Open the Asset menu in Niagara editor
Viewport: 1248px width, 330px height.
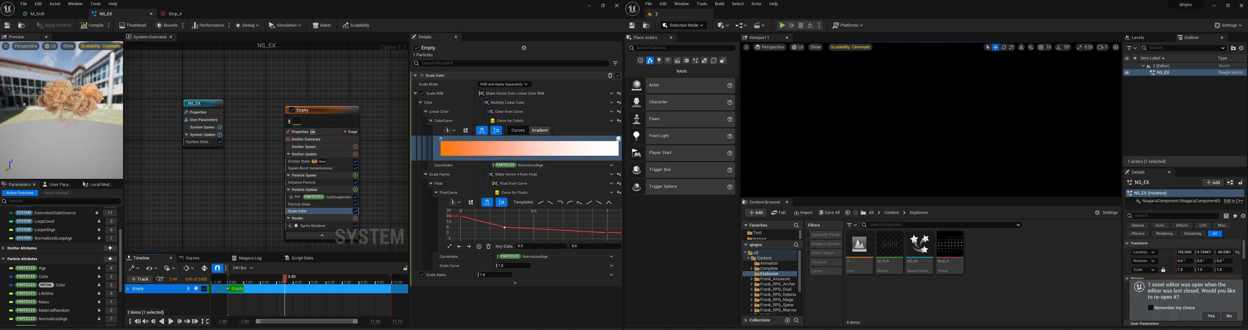(x=55, y=4)
